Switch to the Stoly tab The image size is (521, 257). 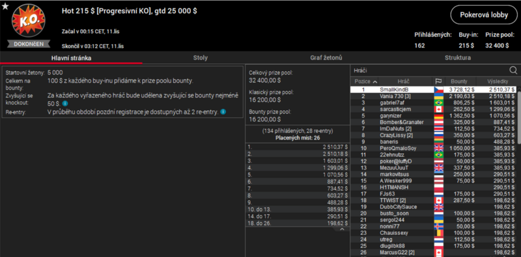coord(201,58)
